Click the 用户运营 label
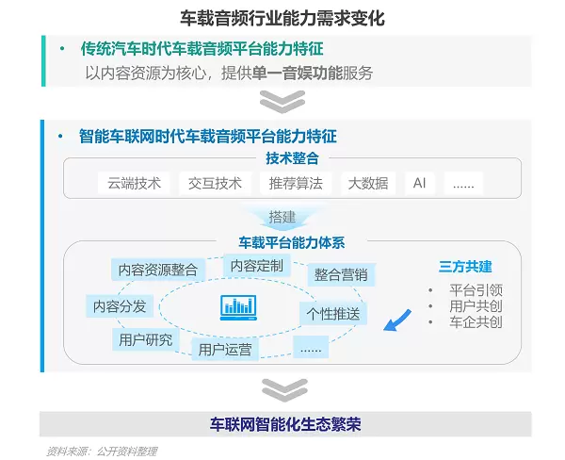The width and height of the screenshot is (565, 460). coord(225,349)
